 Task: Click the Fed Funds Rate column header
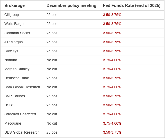tap(132, 6)
